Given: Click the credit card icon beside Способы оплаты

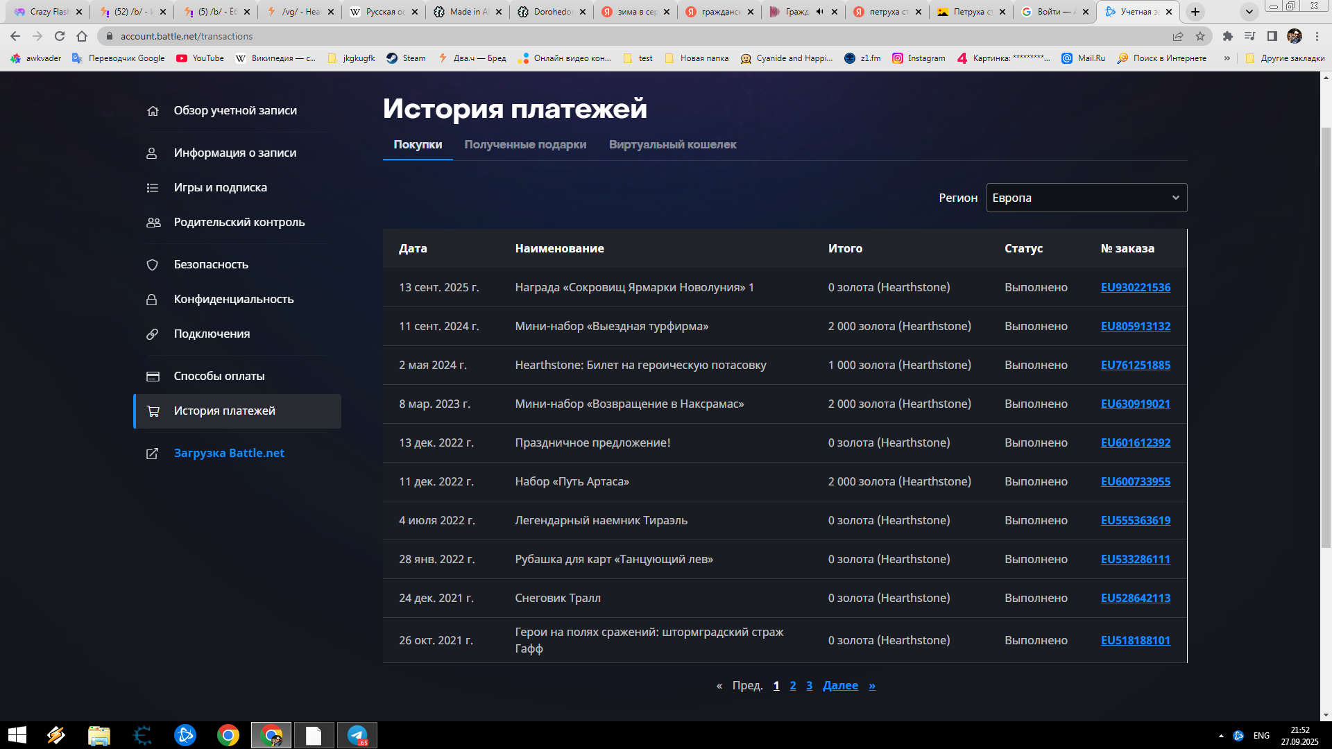Looking at the screenshot, I should pos(153,377).
